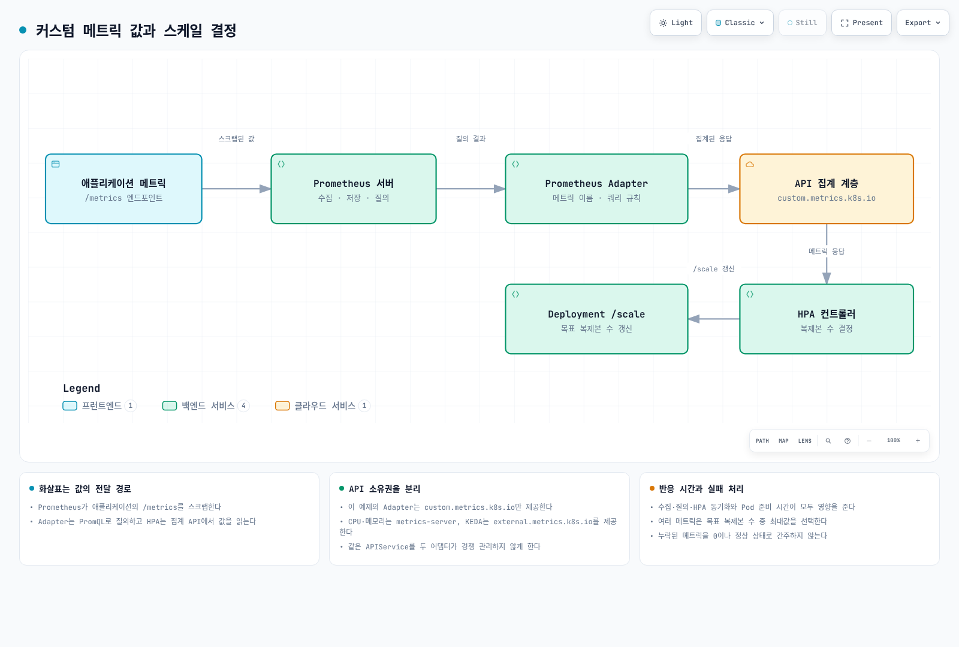Click the 클라우드 서비스 count badge 1
The height and width of the screenshot is (647, 959).
(x=364, y=406)
